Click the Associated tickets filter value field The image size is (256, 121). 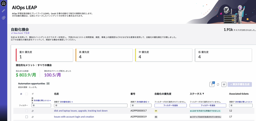(x=241, y=105)
